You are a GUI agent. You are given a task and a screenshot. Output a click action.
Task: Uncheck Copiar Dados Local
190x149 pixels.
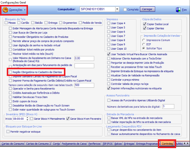click(144, 24)
